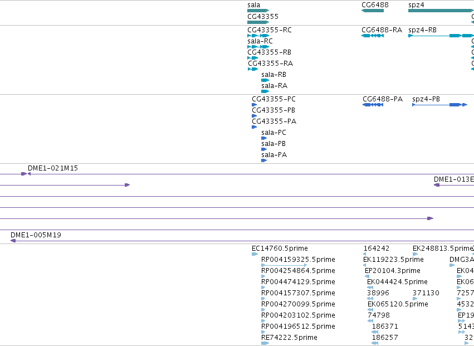Select protein CG43355-PB
This screenshot has height=346, width=474.
[x=273, y=110]
